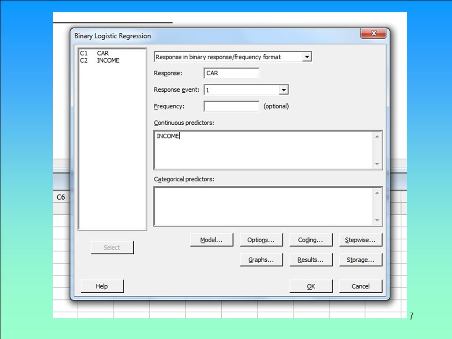Open the Stepwise... dialog
The height and width of the screenshot is (339, 452).
tap(360, 240)
